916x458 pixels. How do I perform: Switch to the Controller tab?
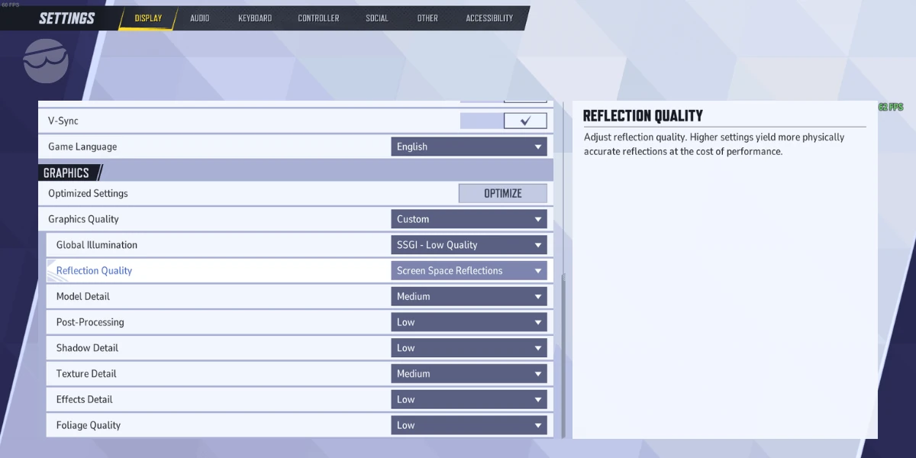318,18
